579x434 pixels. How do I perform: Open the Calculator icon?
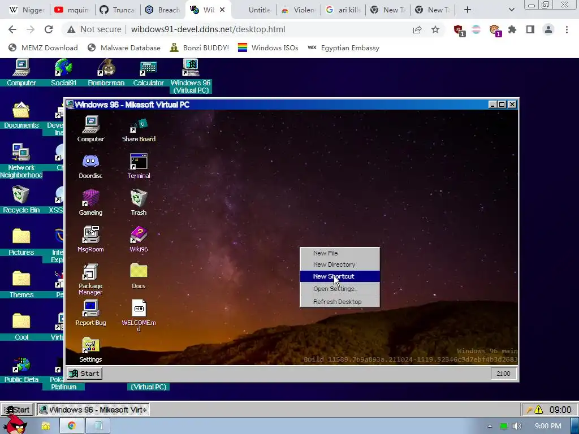coord(148,73)
